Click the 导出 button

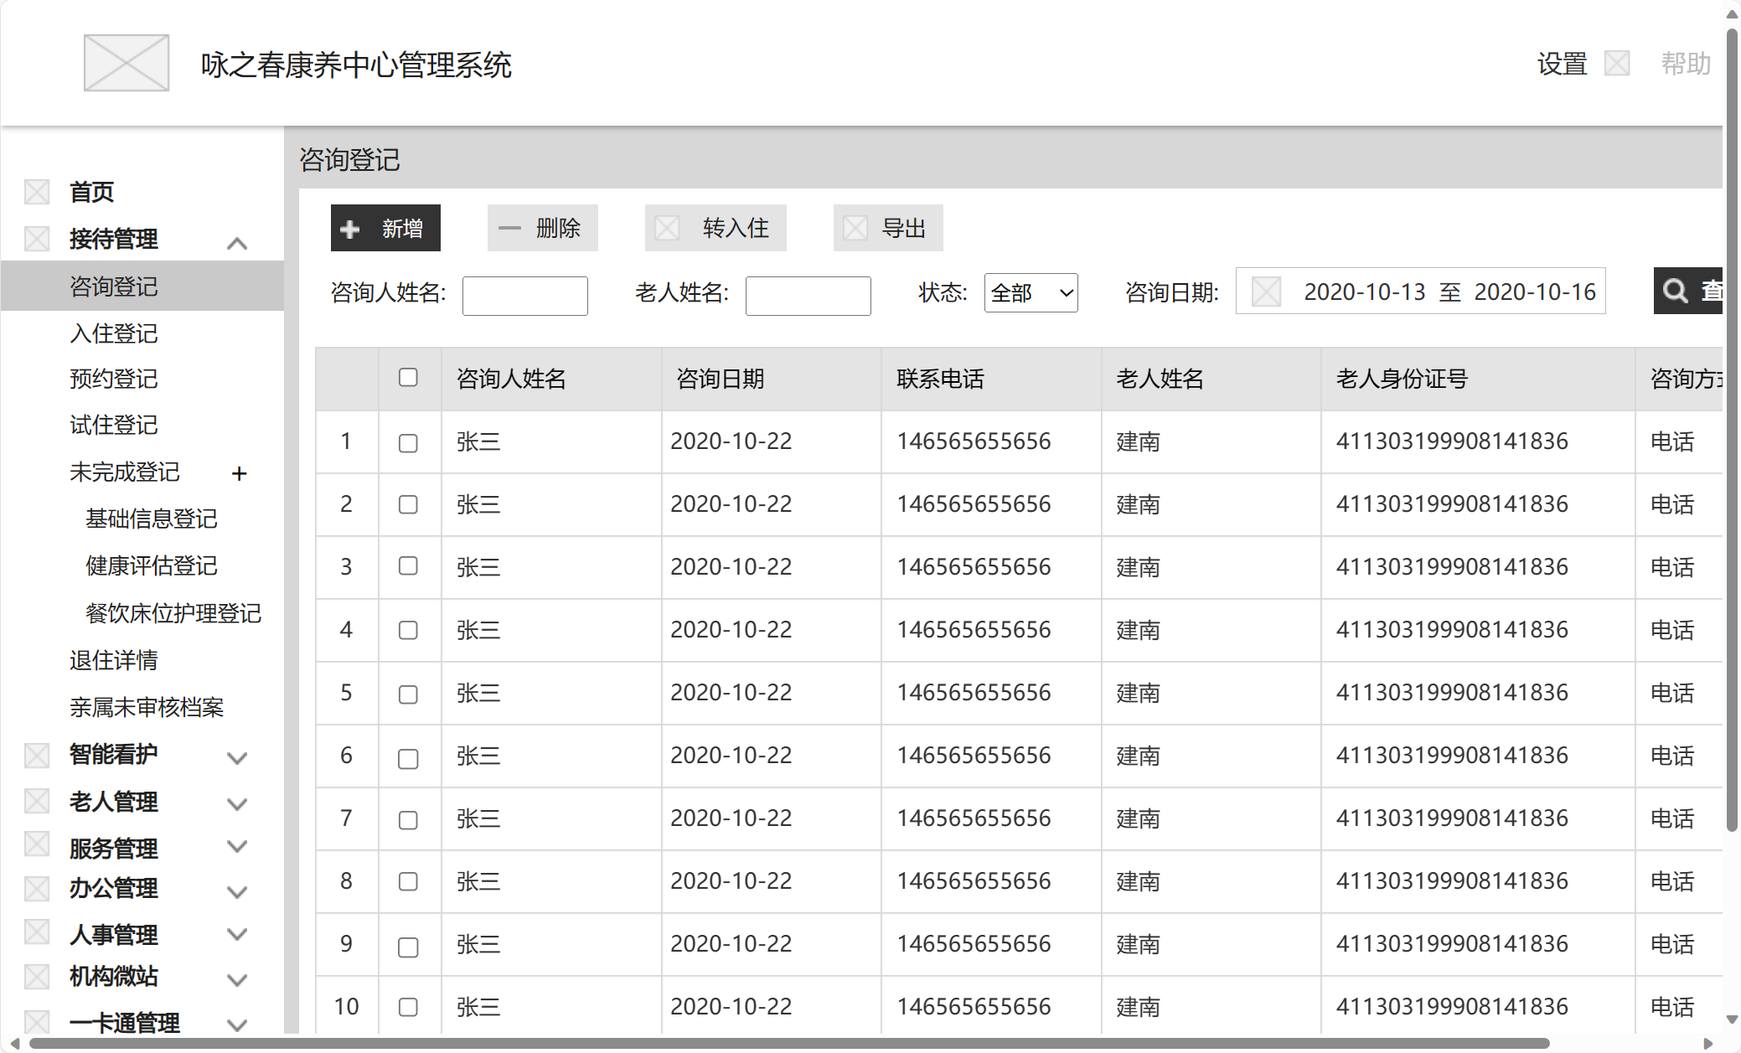click(888, 228)
